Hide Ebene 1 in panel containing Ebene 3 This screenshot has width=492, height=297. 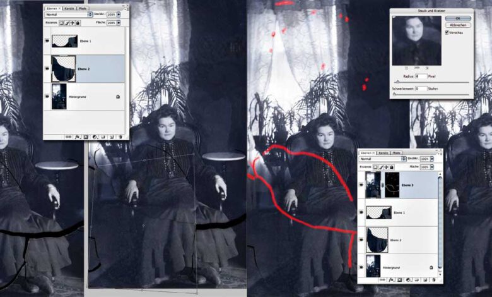click(361, 212)
